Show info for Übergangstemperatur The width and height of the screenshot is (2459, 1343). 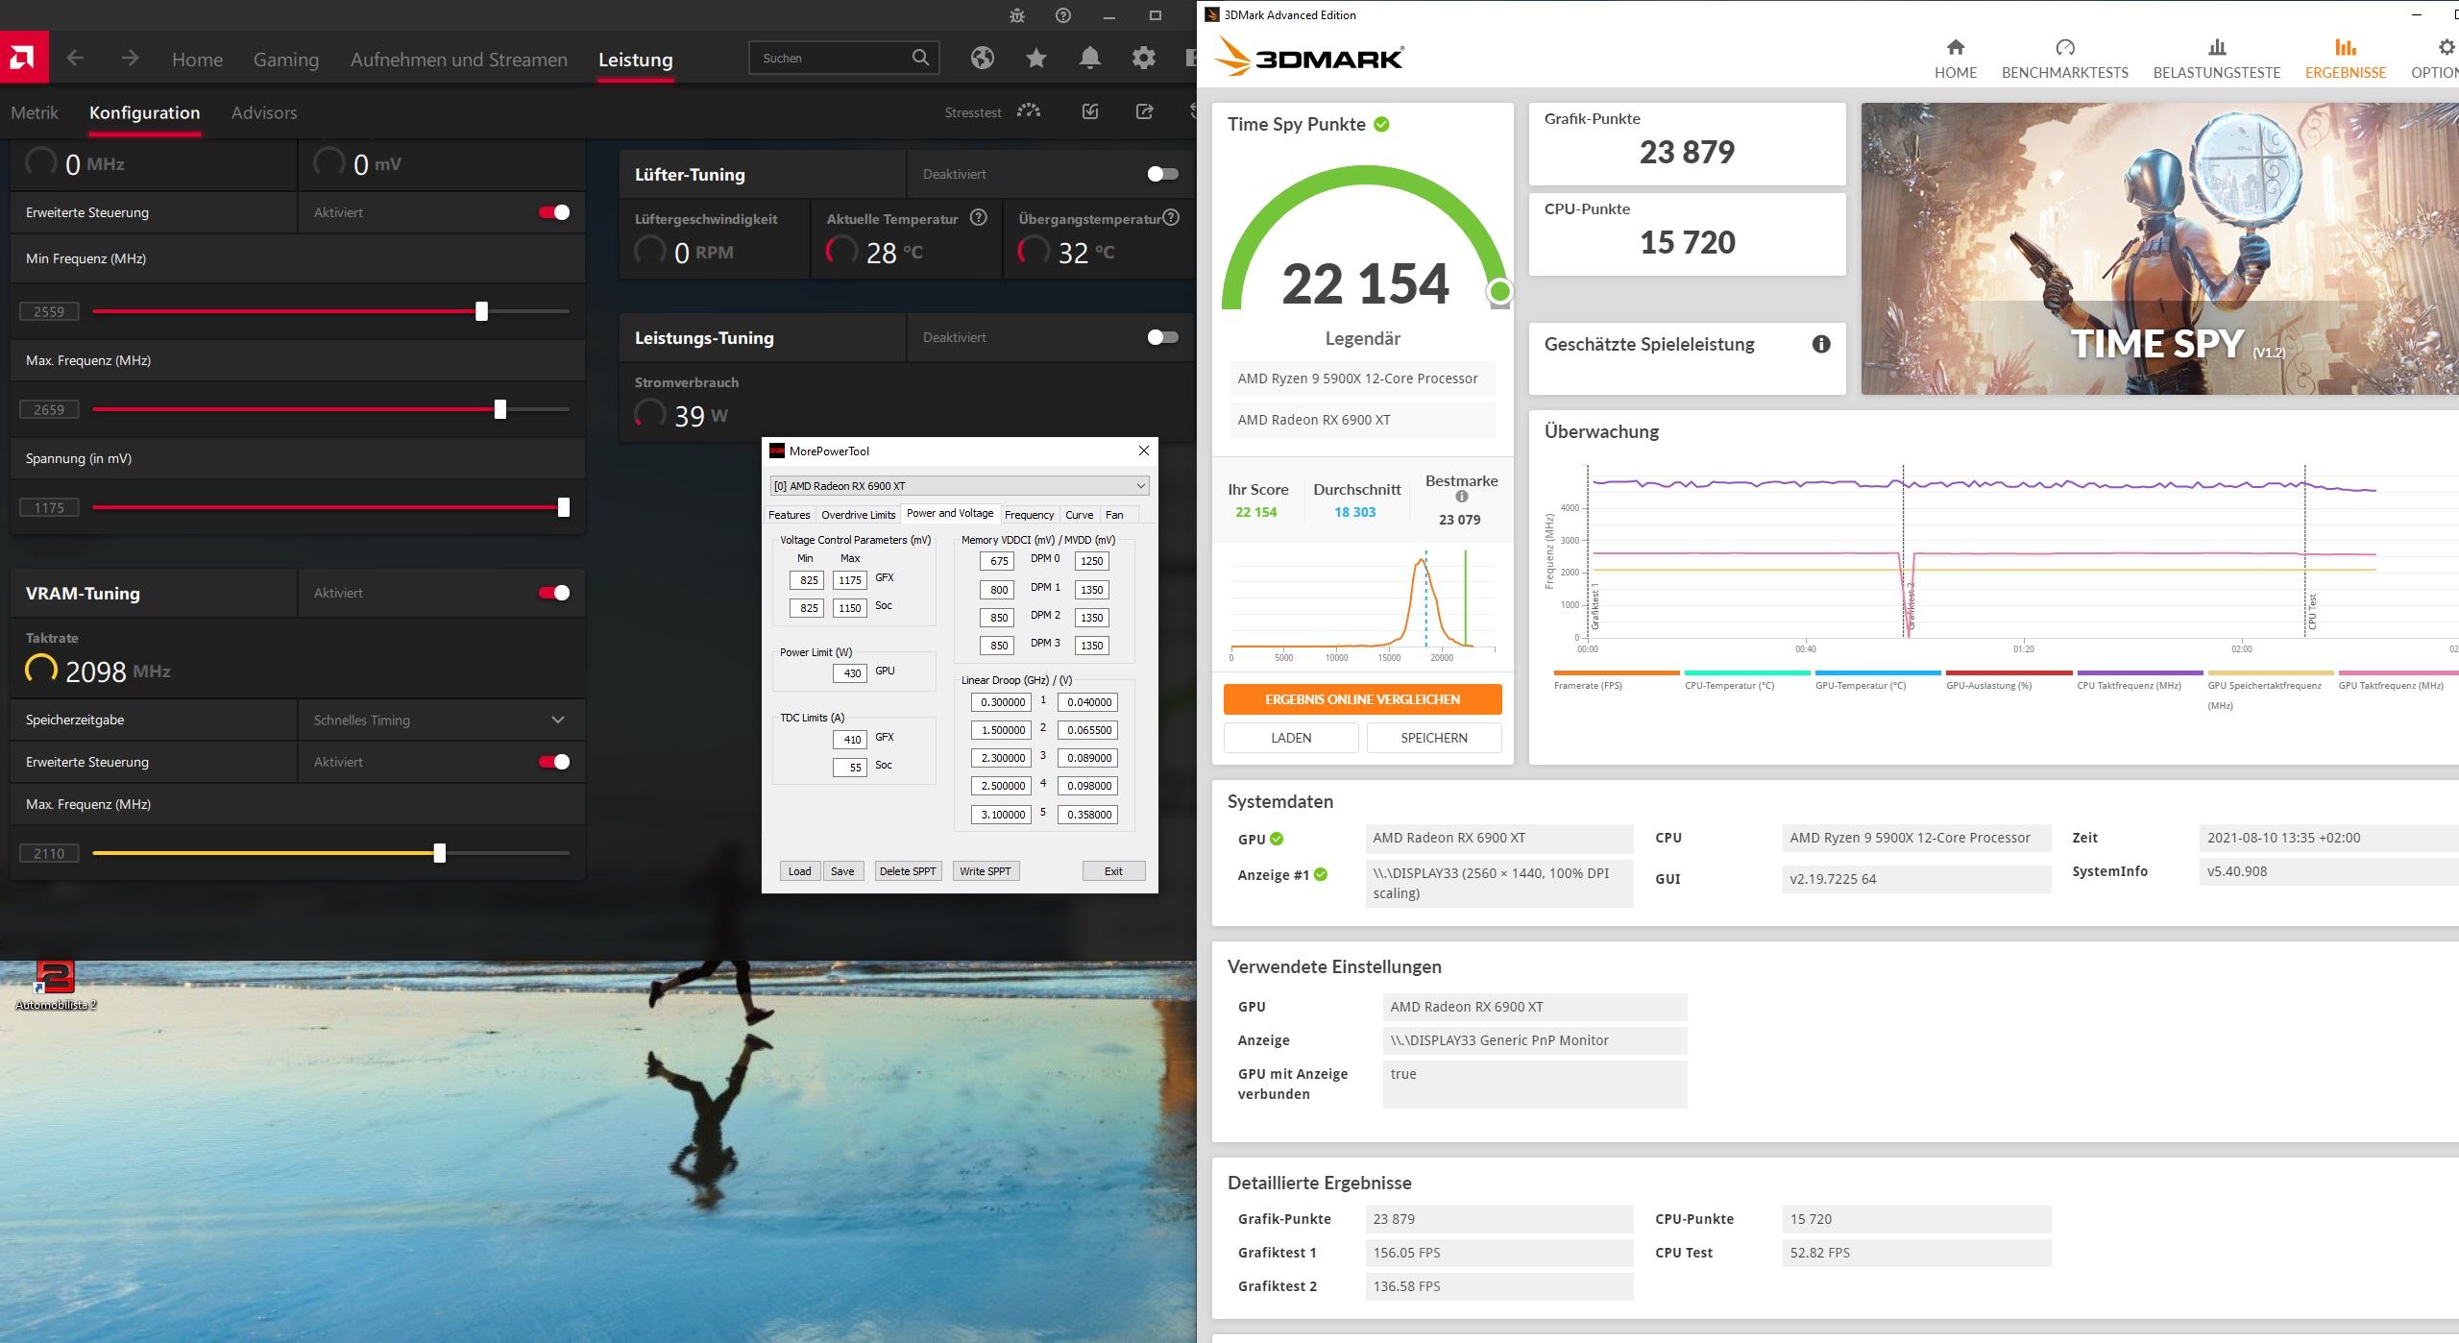(1170, 218)
